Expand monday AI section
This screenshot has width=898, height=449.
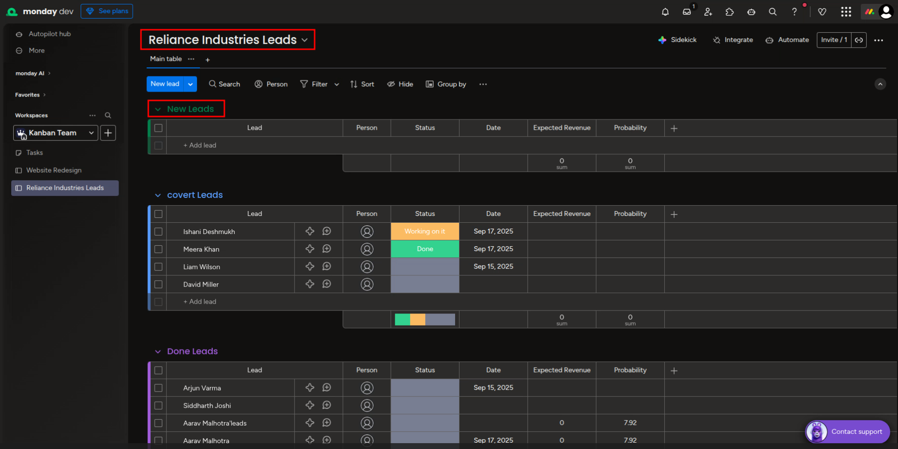(x=33, y=74)
